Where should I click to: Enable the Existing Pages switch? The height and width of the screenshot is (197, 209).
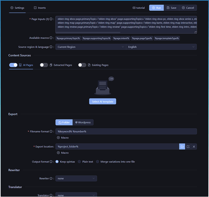(x=82, y=65)
